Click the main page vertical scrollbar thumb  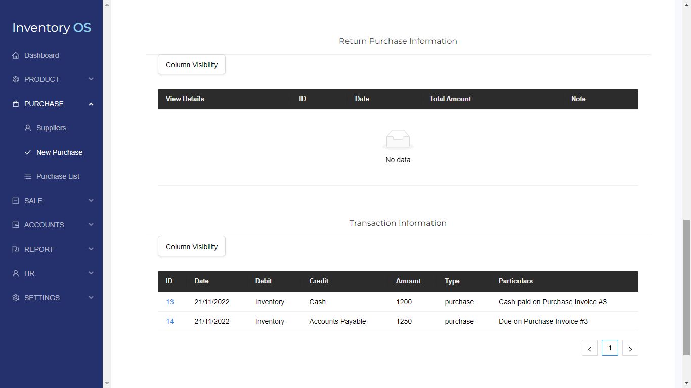686,287
